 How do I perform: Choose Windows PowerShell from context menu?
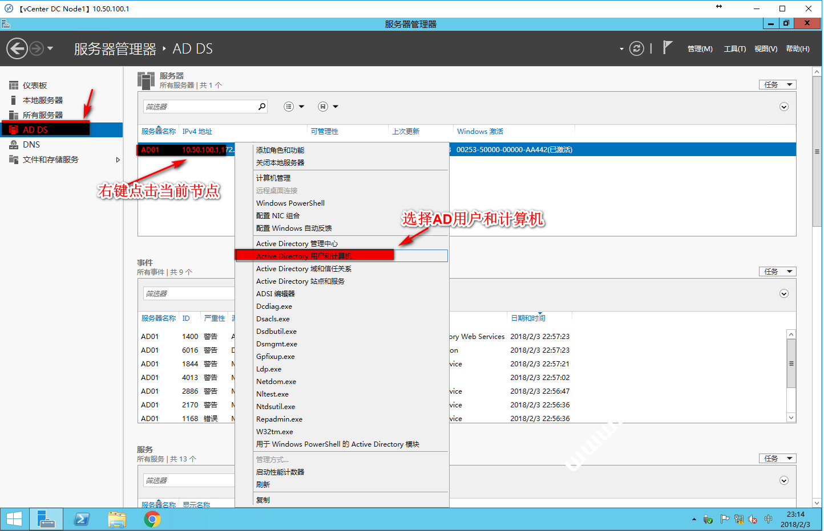point(290,203)
